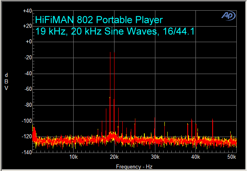Image resolution: width=247 pixels, height=171 pixels.
Task: Click the 20k frequency axis label
Action: 114,157
